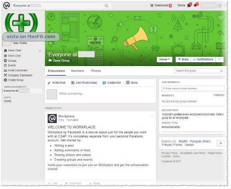Click Create Poll option
Screen dimensions: 231x189
click(112, 83)
